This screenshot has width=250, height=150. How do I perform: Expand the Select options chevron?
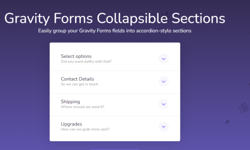(164, 59)
